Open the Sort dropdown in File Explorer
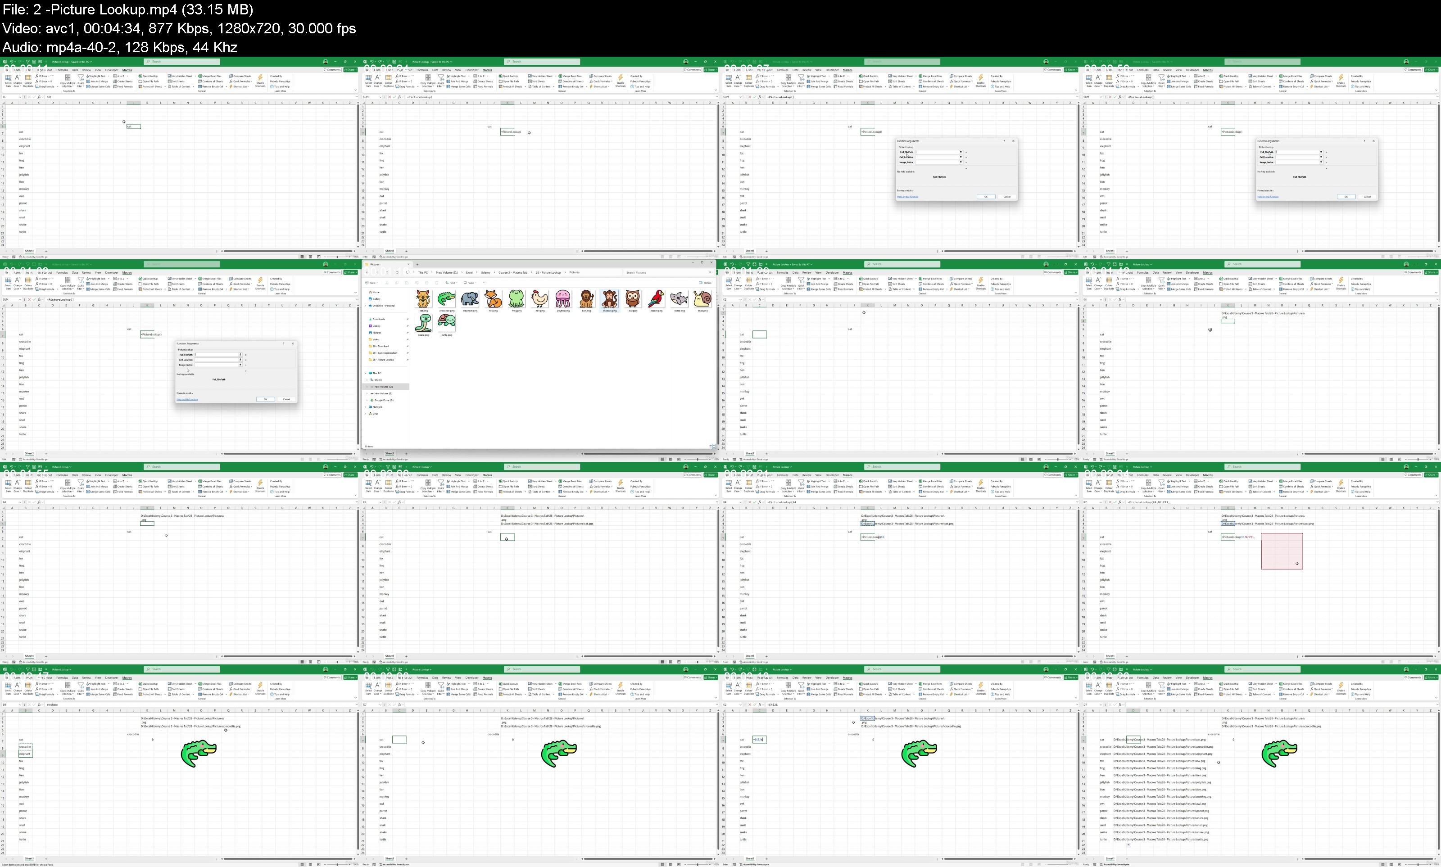 point(452,283)
